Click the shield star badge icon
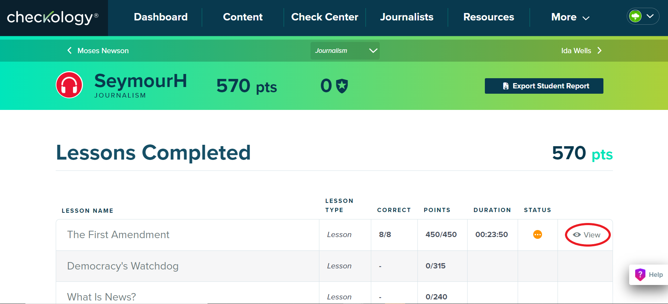Image resolution: width=668 pixels, height=304 pixels. (342, 86)
